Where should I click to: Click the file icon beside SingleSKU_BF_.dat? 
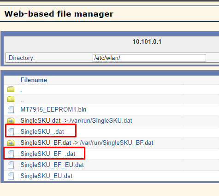[x=11, y=154]
